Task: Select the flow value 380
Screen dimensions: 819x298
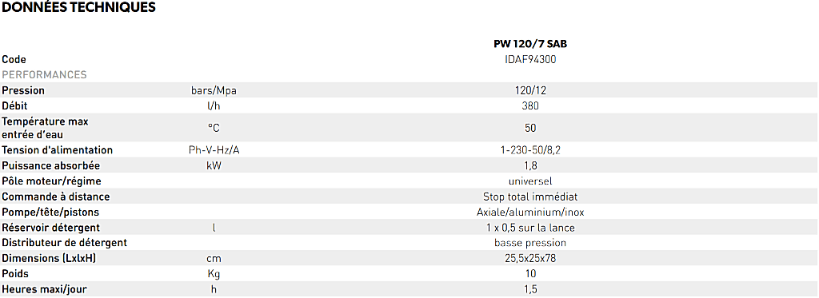Action: (530, 105)
